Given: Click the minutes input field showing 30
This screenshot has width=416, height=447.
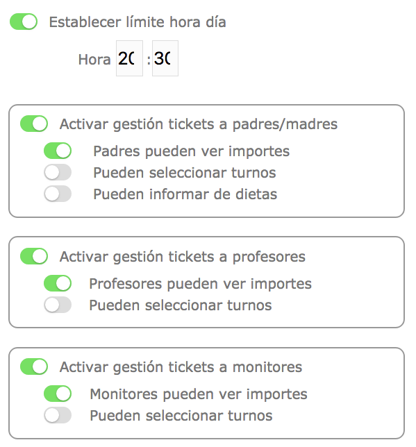Looking at the screenshot, I should [x=165, y=58].
